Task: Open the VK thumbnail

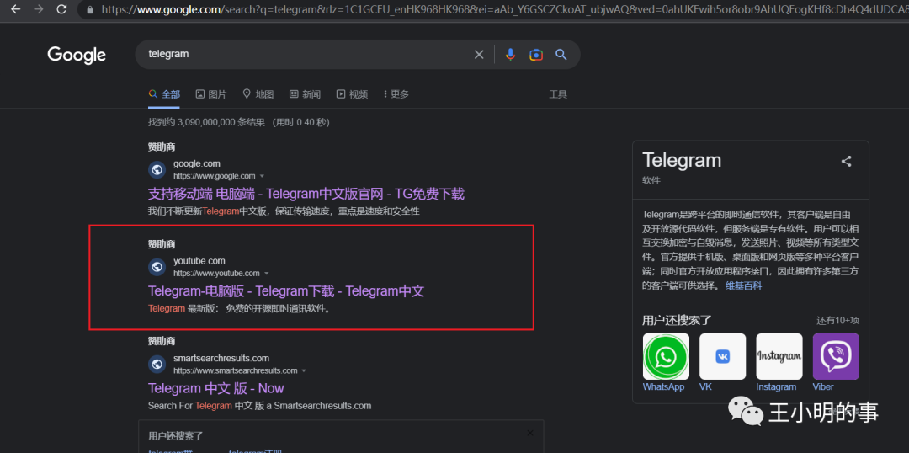Action: tap(722, 356)
